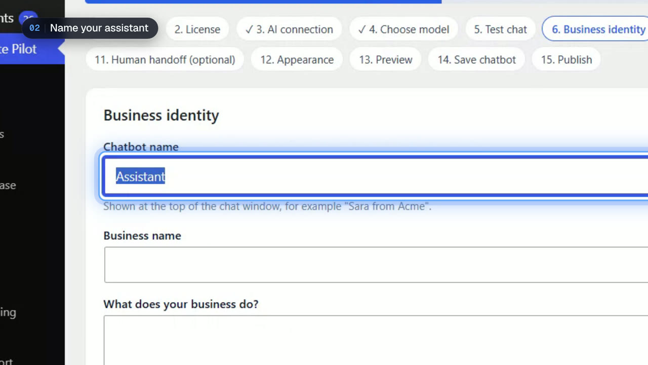Viewport: 648px width, 365px height.
Task: Select the 4. Choose model step
Action: coord(403,29)
